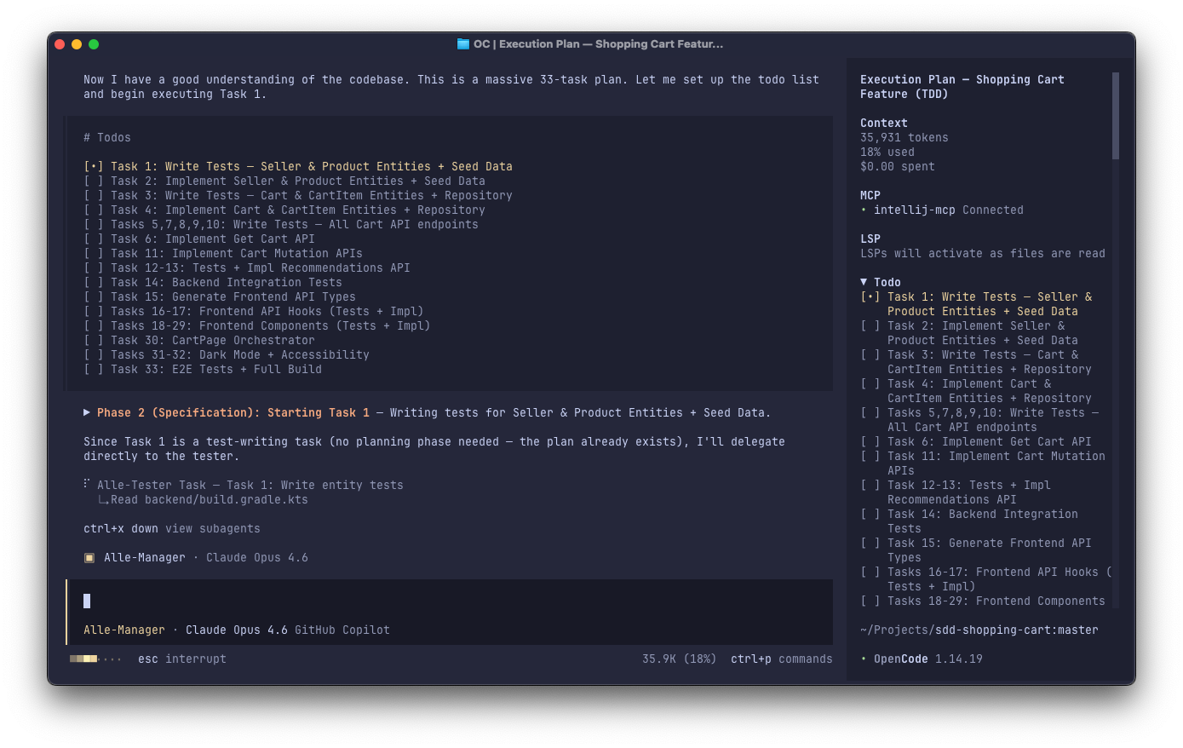
Task: Select Task 30 CartPage Orchestrator in main list
Action: point(199,341)
